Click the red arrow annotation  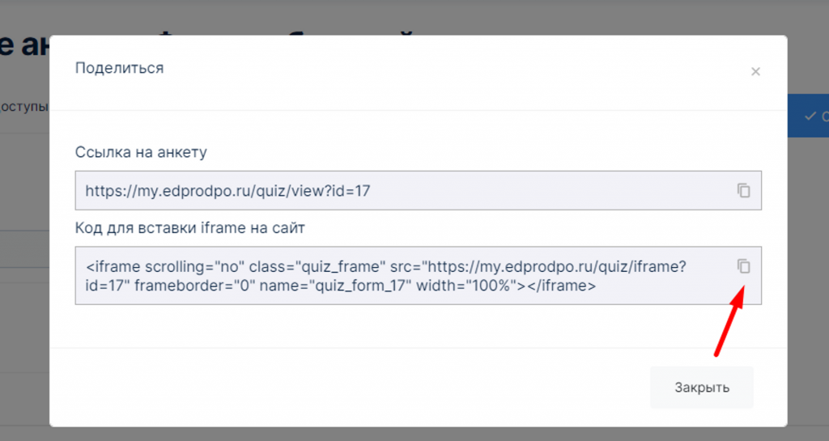[x=730, y=321]
